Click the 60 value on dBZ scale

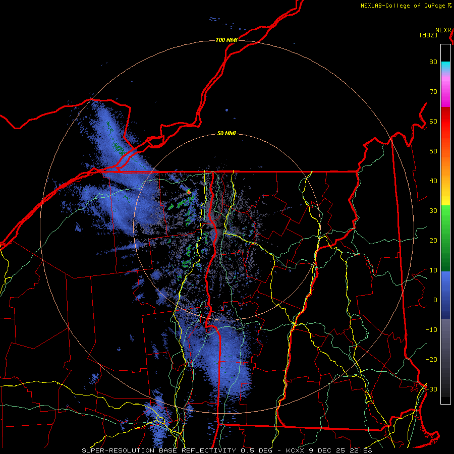pyautogui.click(x=433, y=121)
